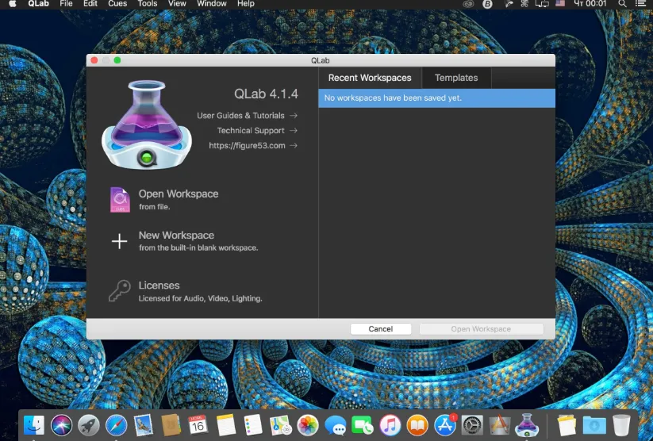Image resolution: width=653 pixels, height=441 pixels.
Task: Open the Window menu
Action: (x=212, y=4)
